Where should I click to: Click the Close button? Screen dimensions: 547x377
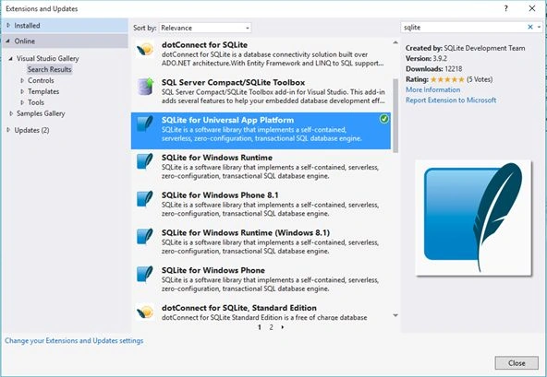pos(517,363)
